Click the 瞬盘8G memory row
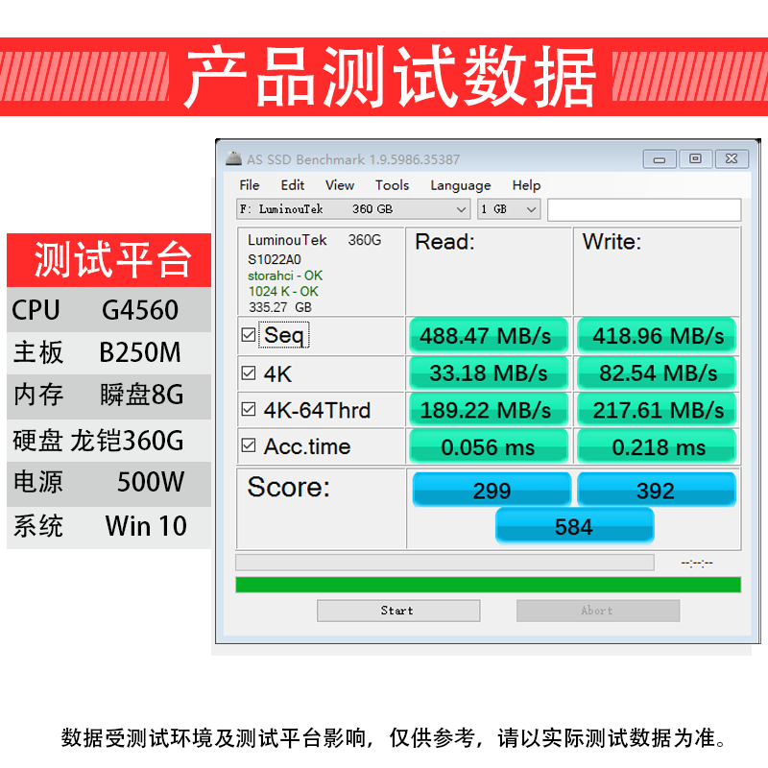768x768 pixels. coord(108,396)
